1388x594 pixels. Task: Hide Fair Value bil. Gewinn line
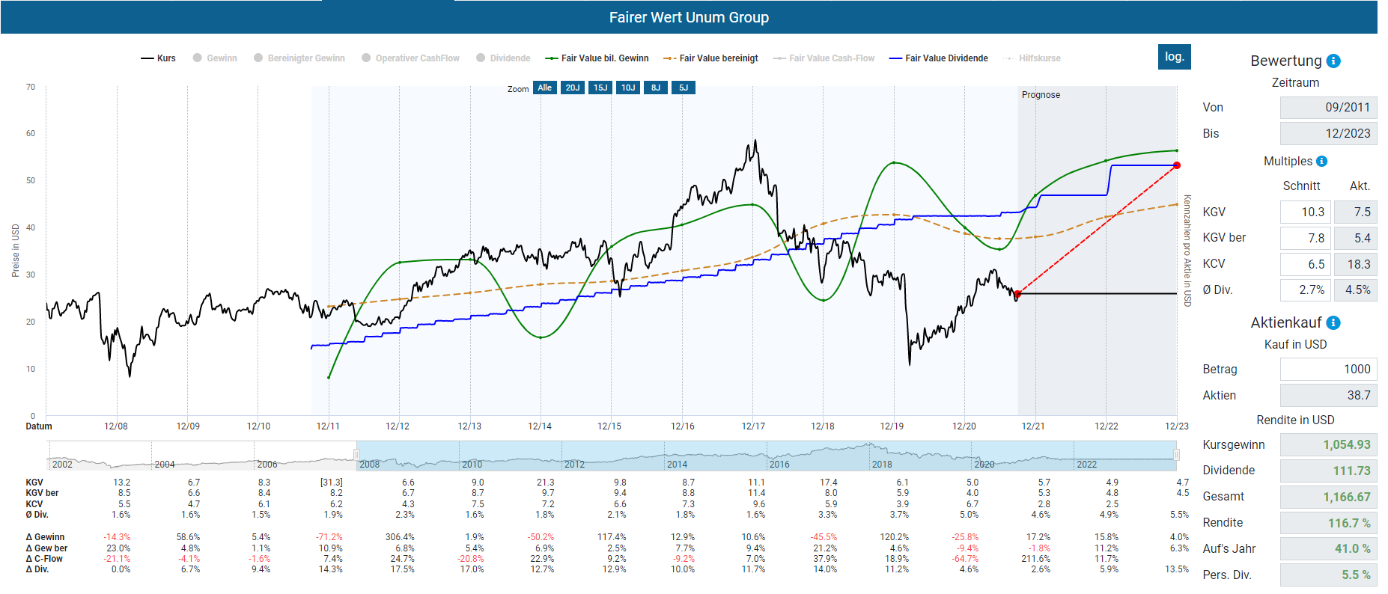[x=597, y=58]
